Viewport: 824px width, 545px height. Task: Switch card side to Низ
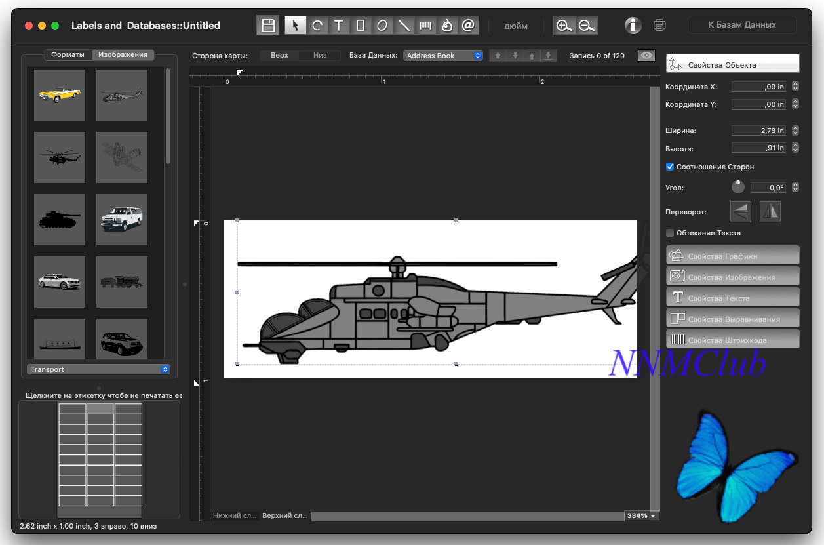(320, 56)
